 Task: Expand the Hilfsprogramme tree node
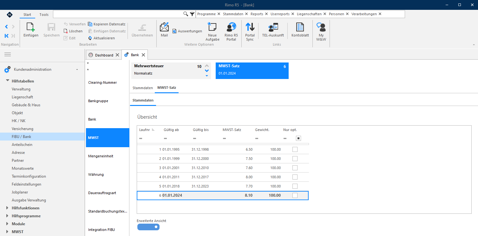click(x=7, y=216)
